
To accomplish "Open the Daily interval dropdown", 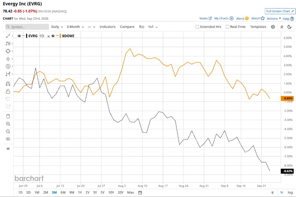I will (57, 27).
